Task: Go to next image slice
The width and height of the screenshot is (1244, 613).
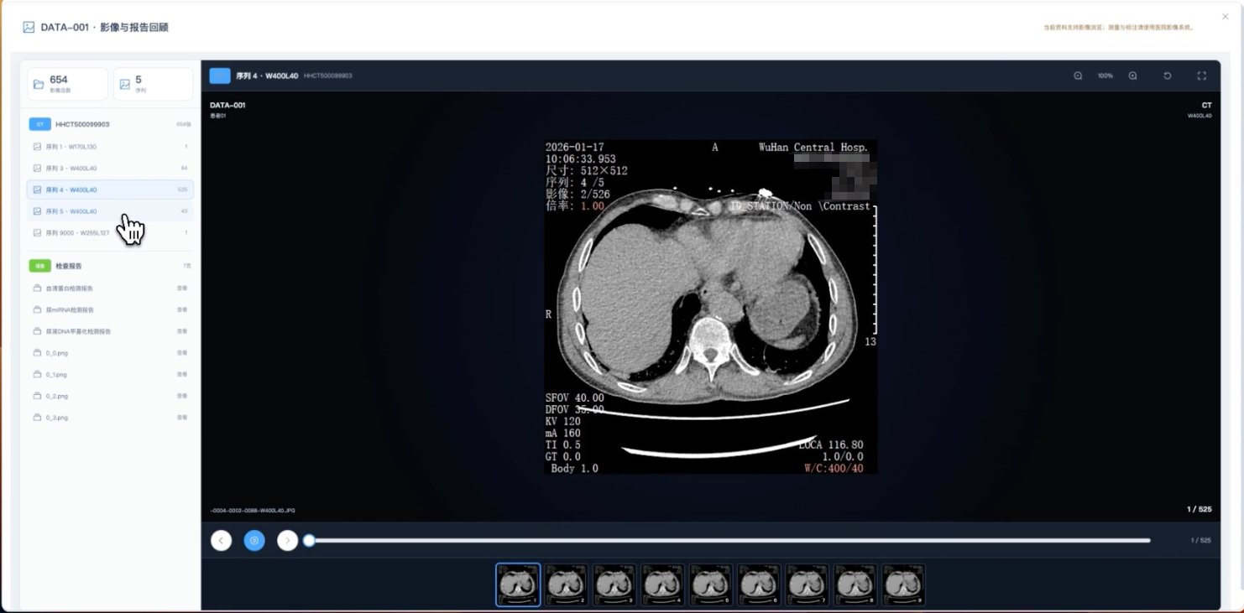Action: pyautogui.click(x=288, y=541)
